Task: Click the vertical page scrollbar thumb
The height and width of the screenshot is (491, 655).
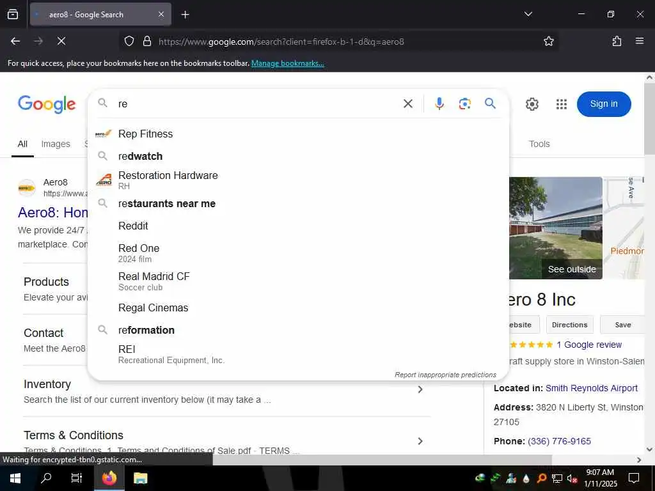Action: (650, 118)
